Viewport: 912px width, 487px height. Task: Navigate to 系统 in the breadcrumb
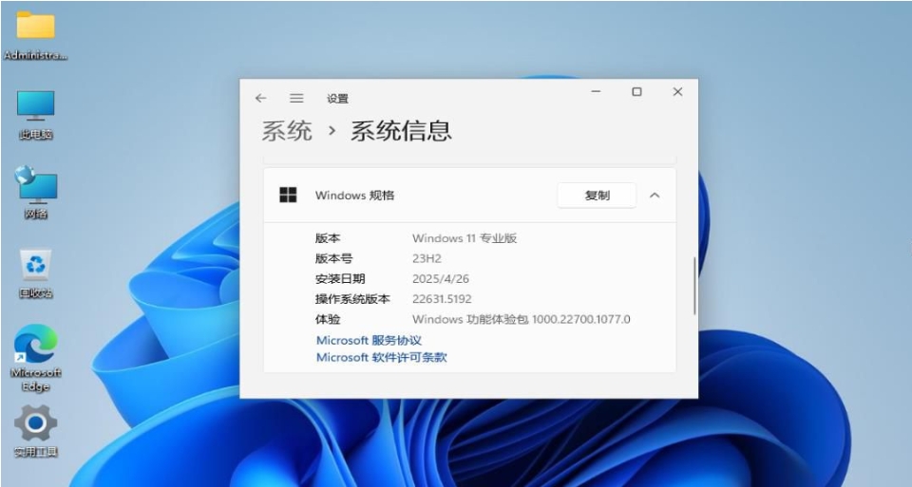tap(287, 131)
